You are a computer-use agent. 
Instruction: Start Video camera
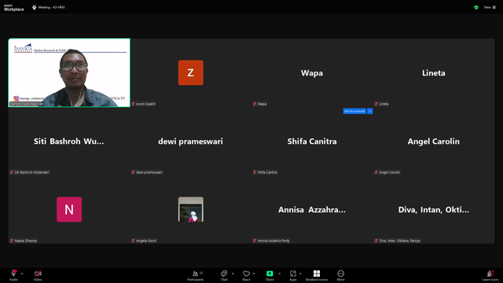coord(38,275)
